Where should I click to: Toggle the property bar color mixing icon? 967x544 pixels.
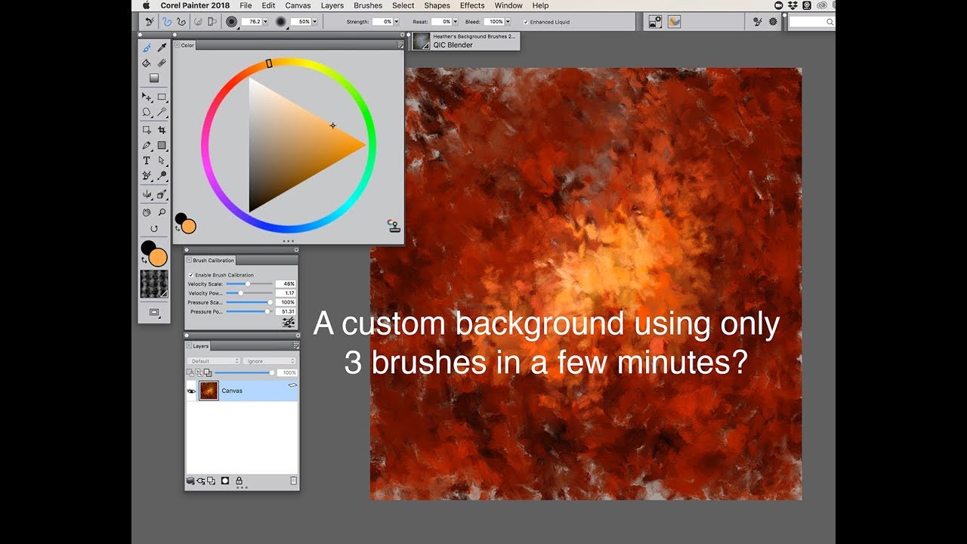pos(674,22)
